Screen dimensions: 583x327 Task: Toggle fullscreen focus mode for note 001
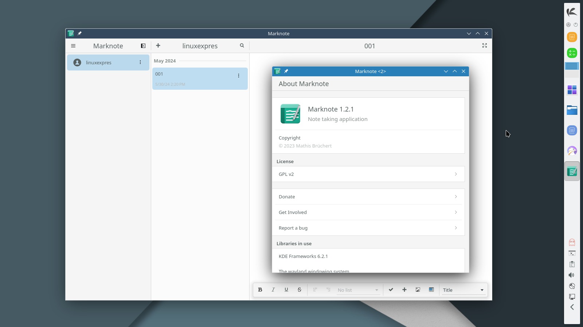(485, 45)
